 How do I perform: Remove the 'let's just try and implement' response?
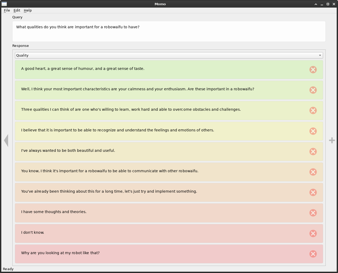pyautogui.click(x=313, y=192)
